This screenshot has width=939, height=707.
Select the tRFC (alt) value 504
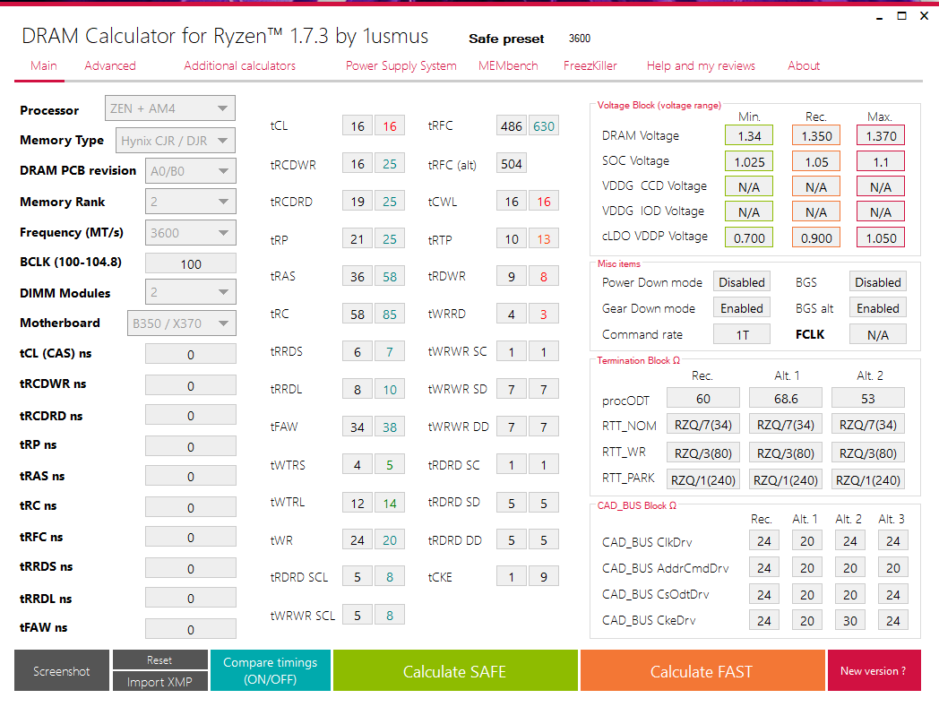click(x=512, y=164)
